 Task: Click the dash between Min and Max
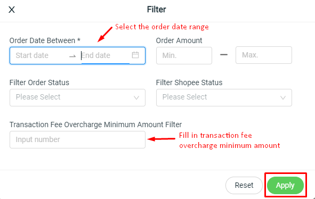(x=224, y=55)
